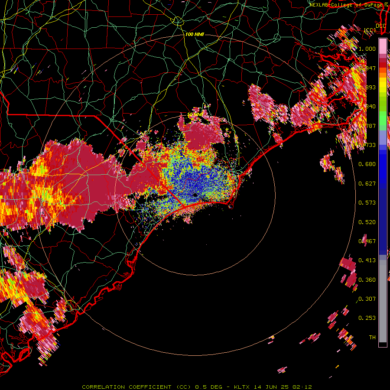The image size is (390, 390).
Task: Click the KLTX radar site black dot
Action: pyautogui.click(x=195, y=195)
